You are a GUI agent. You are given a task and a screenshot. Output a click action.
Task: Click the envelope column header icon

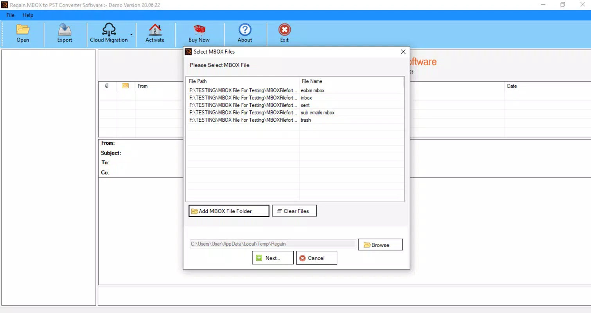(x=125, y=86)
